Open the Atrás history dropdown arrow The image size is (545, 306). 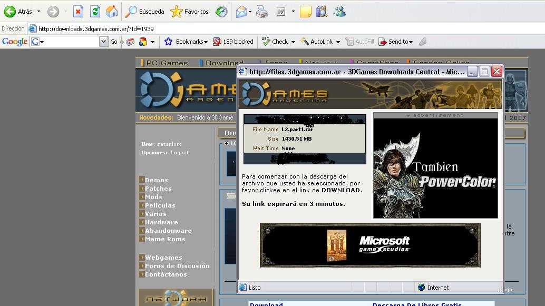tap(38, 12)
